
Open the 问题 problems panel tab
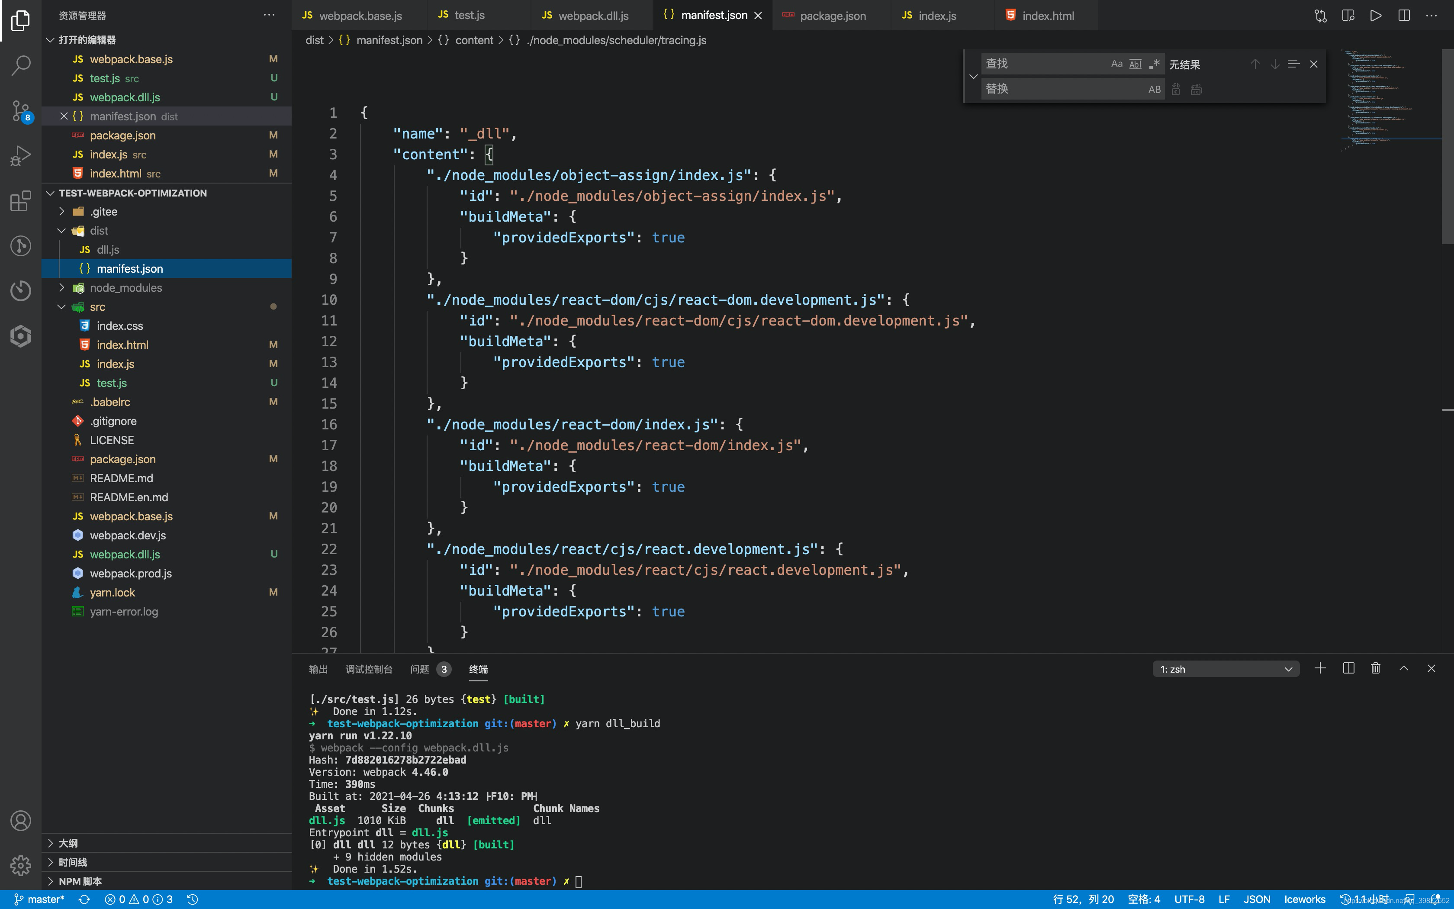(x=430, y=669)
